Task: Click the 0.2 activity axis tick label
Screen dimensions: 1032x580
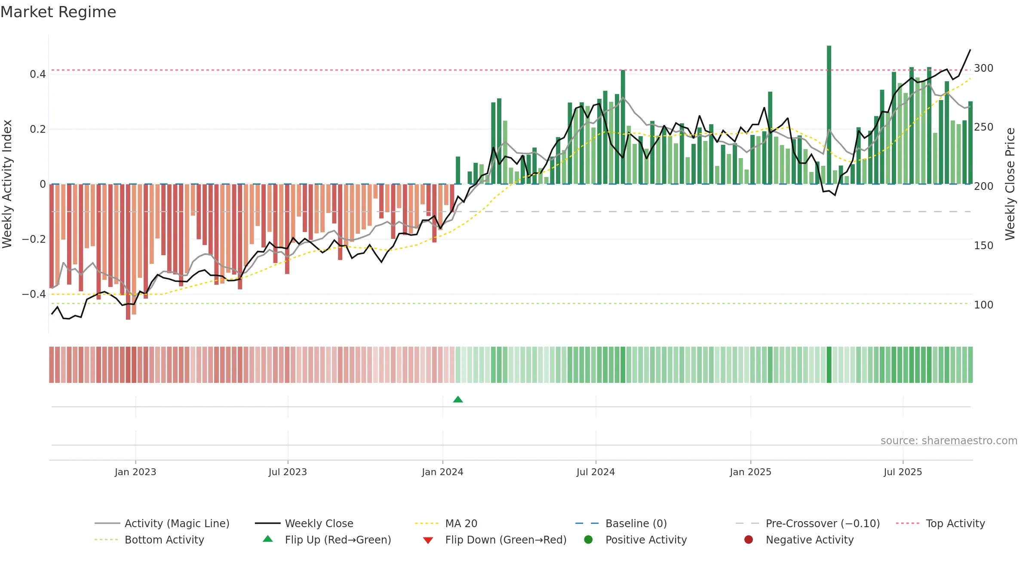Action: [x=38, y=129]
